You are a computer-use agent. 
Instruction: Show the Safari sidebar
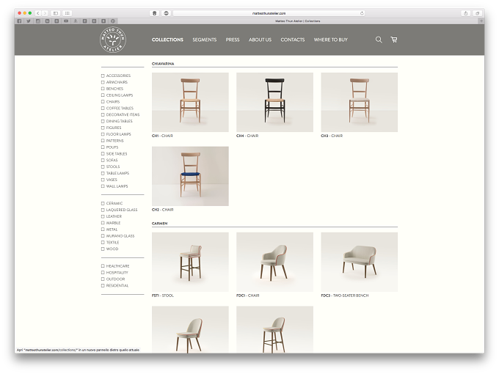pos(55,13)
